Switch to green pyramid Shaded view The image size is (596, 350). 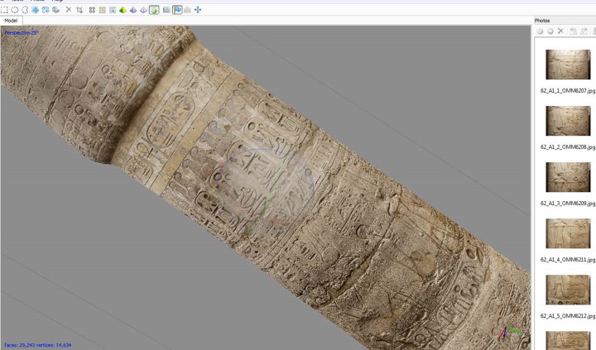123,10
